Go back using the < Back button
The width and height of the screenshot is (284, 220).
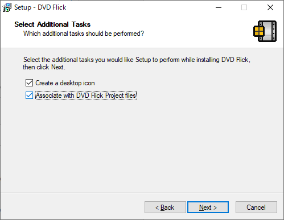coord(165,207)
